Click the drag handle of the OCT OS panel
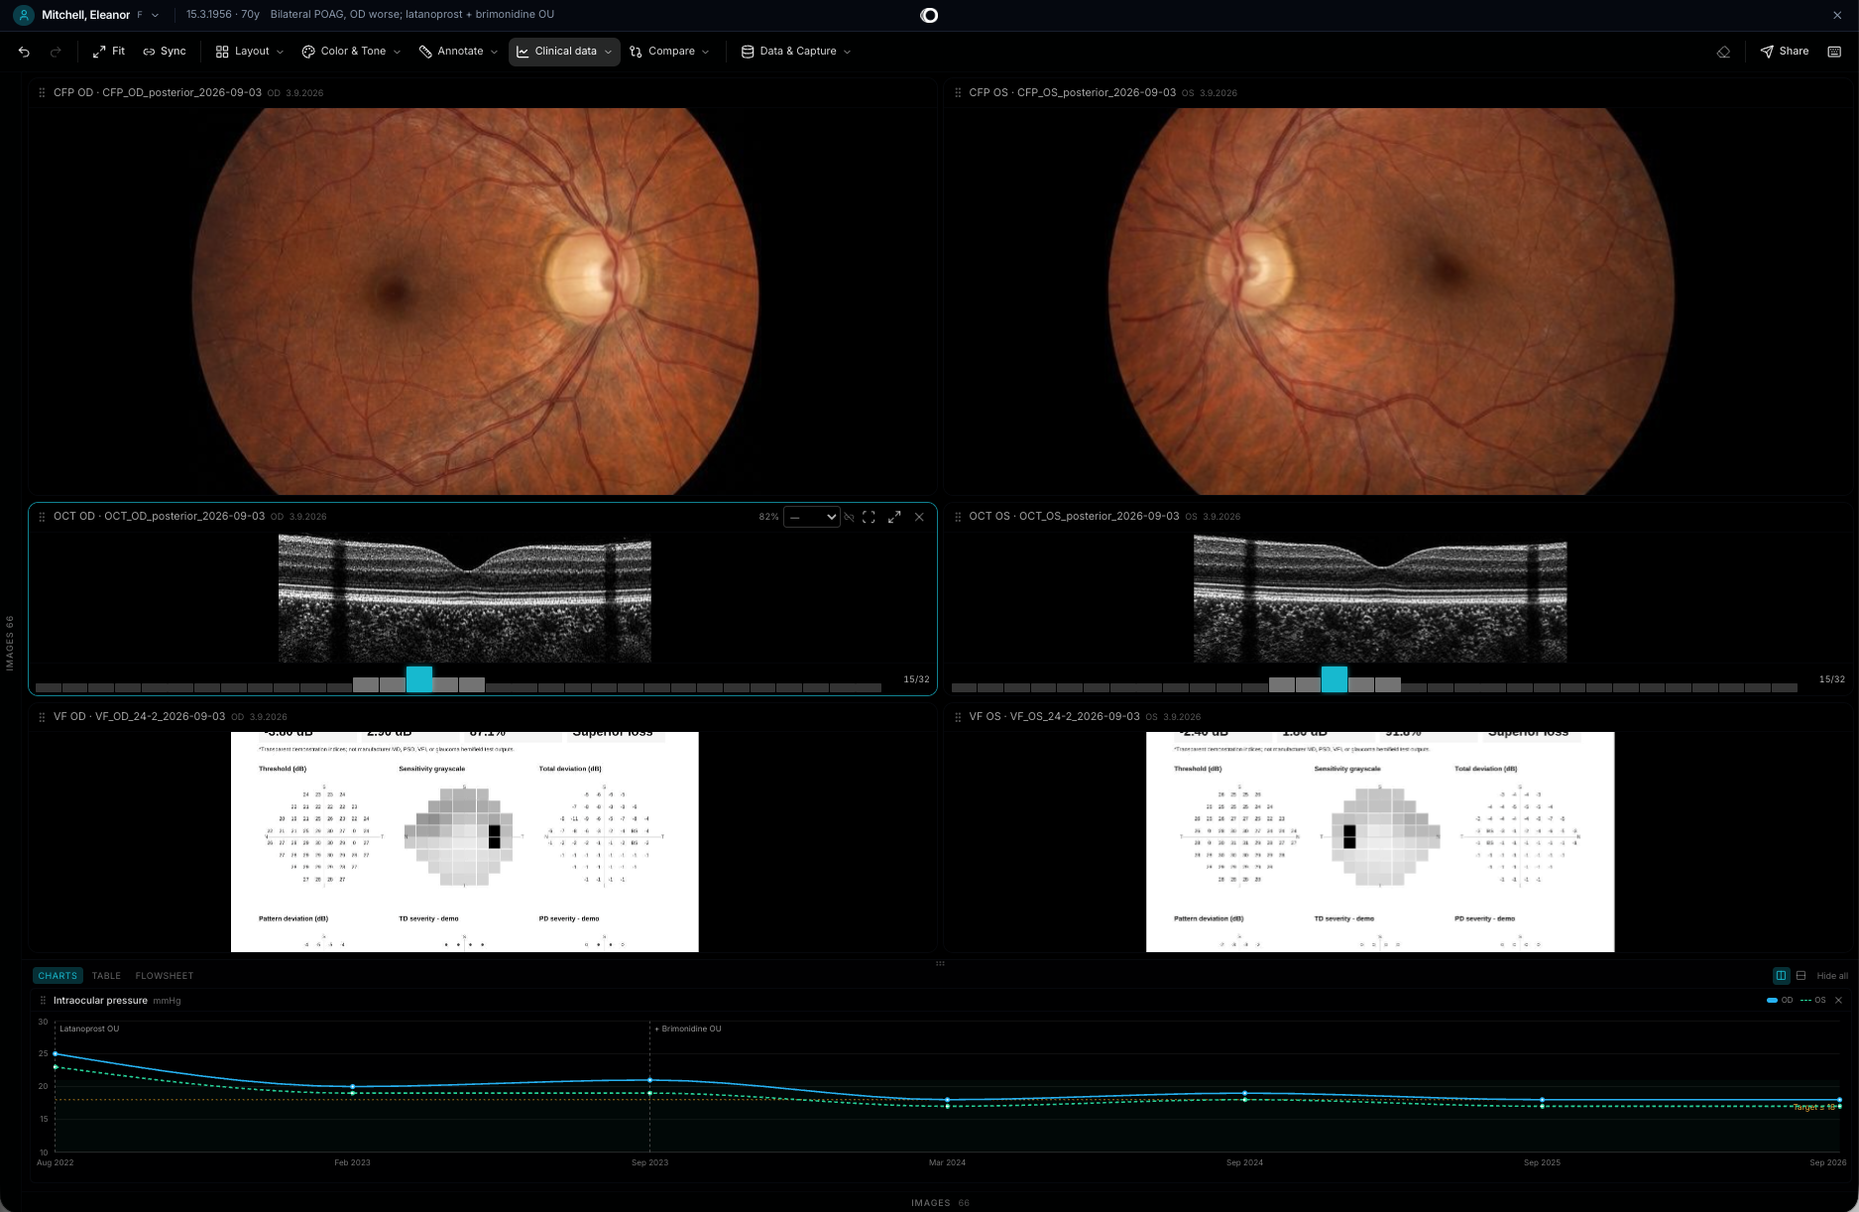This screenshot has height=1212, width=1859. [957, 517]
